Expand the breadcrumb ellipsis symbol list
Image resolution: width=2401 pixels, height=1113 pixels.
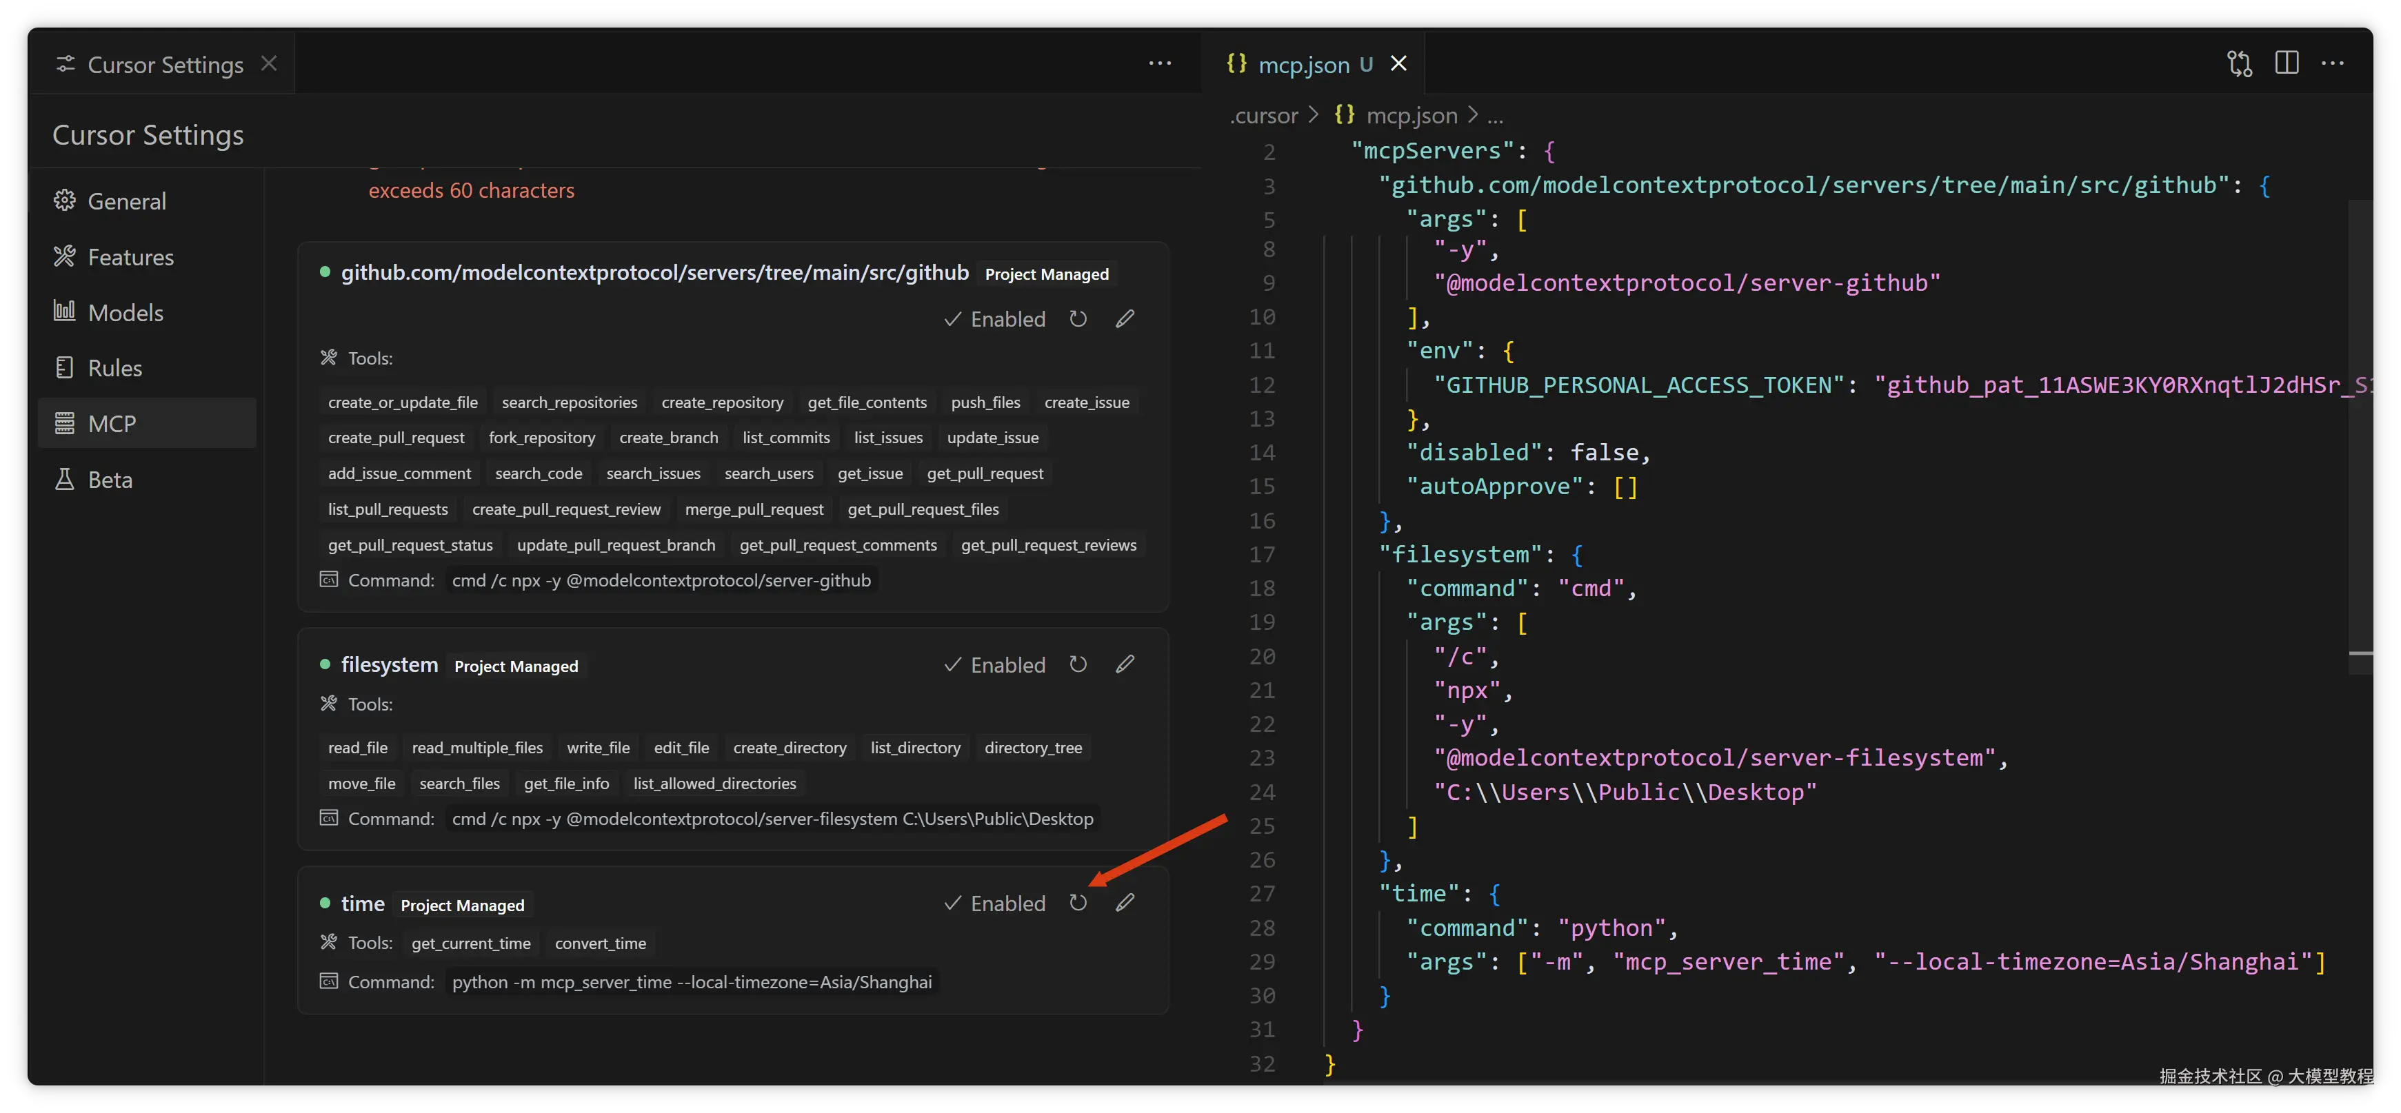coord(1495,116)
